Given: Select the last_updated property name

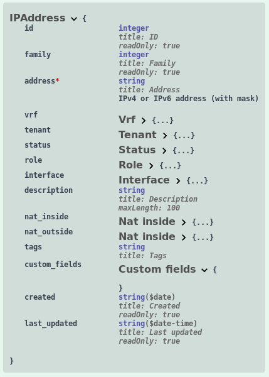Looking at the screenshot, I should click(x=51, y=324).
